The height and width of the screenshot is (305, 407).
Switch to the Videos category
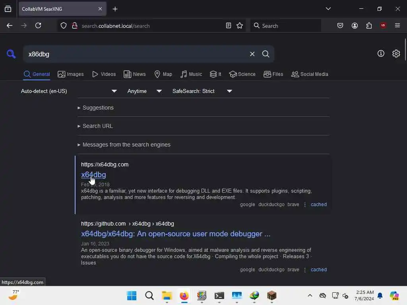[104, 74]
